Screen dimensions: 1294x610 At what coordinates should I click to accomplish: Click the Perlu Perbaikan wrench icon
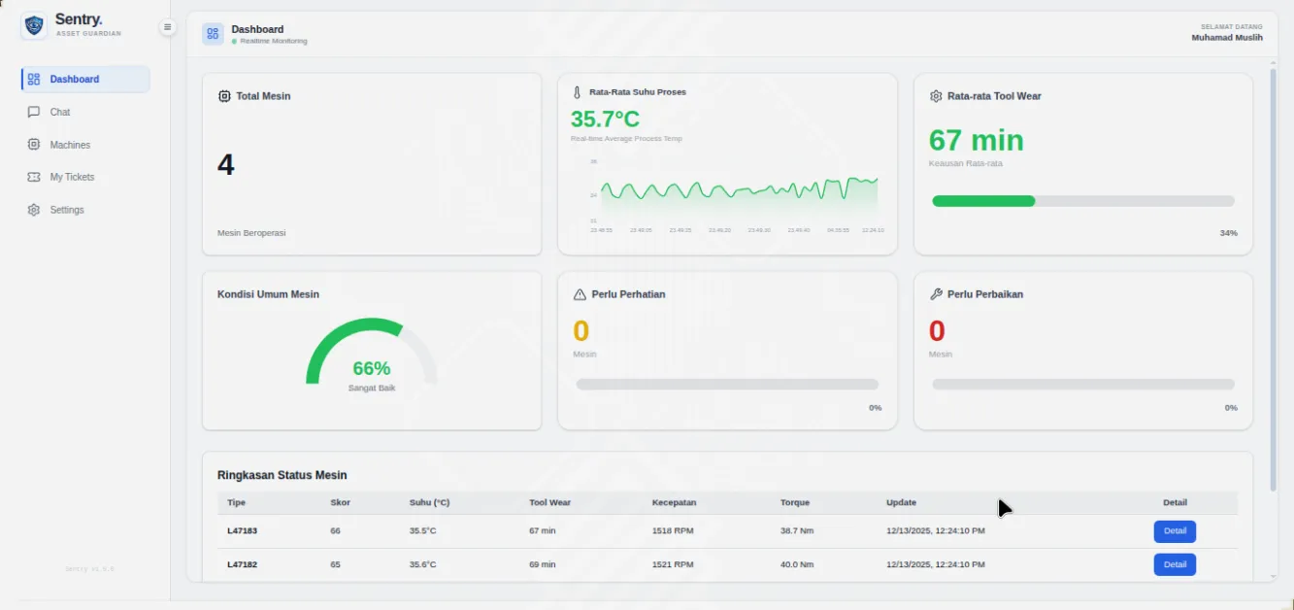[936, 294]
